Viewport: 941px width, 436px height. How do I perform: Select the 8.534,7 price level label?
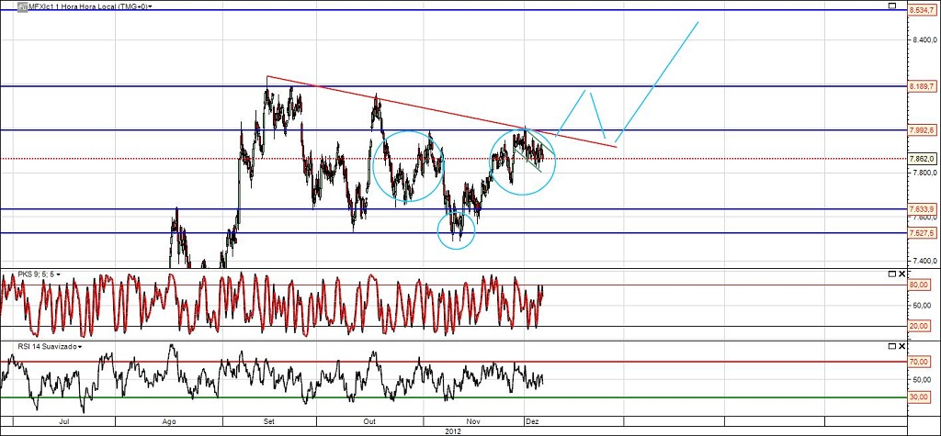924,10
